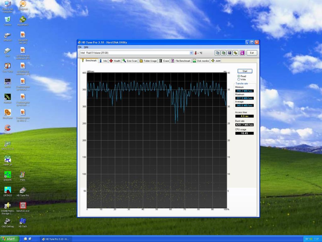Select the Intel Matrix Storage Console icon
This screenshot has height=242, width=322.
(8, 209)
